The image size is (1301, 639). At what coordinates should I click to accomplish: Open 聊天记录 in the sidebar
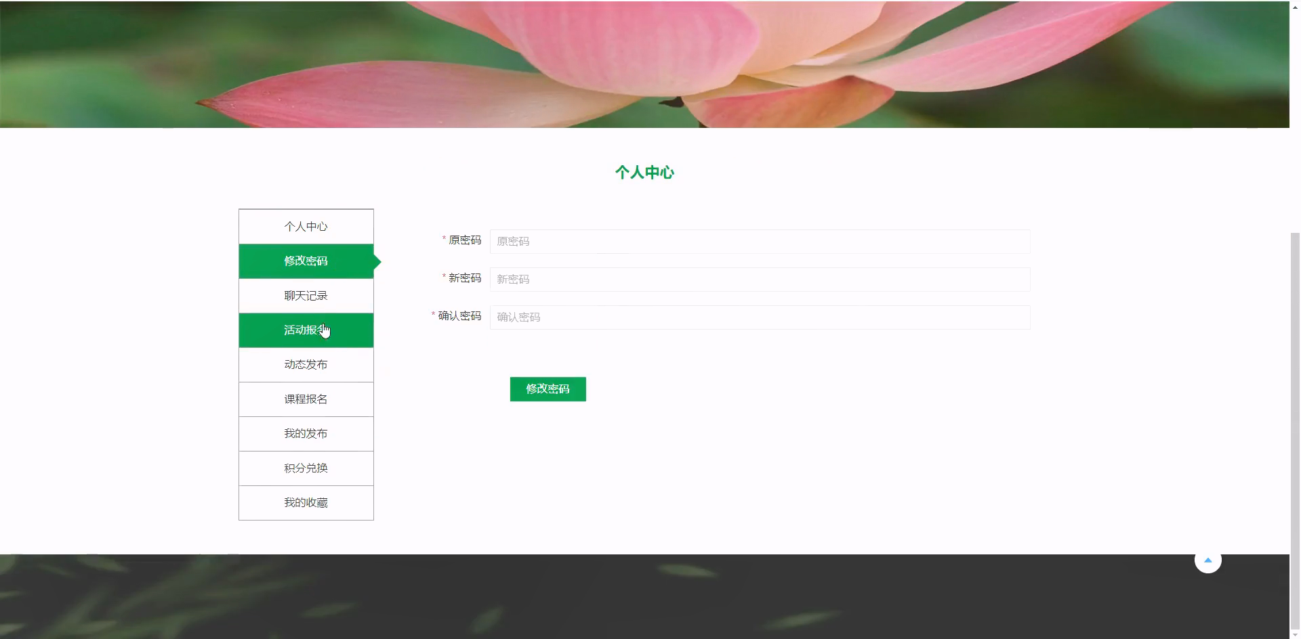(306, 296)
